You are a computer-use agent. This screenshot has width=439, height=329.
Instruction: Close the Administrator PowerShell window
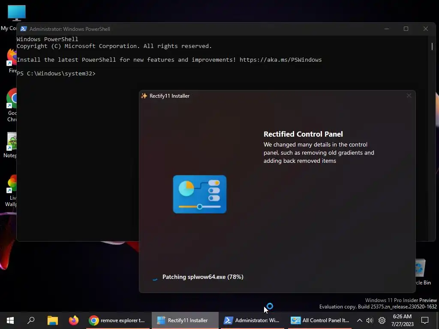tap(426, 29)
